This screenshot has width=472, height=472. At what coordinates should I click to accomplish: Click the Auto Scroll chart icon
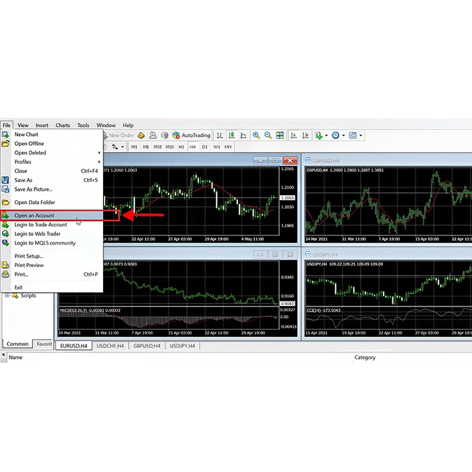(293, 136)
